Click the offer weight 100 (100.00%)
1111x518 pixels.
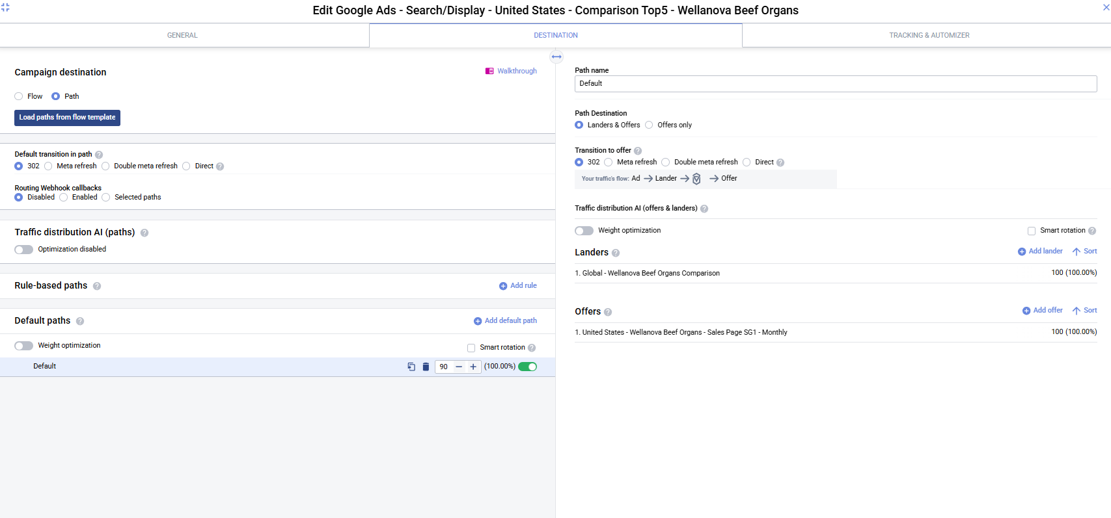tap(1074, 332)
